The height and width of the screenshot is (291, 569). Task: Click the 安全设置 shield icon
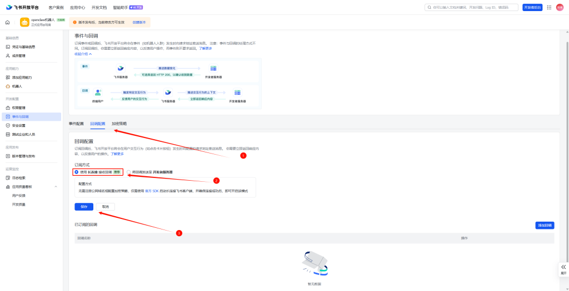click(8, 126)
